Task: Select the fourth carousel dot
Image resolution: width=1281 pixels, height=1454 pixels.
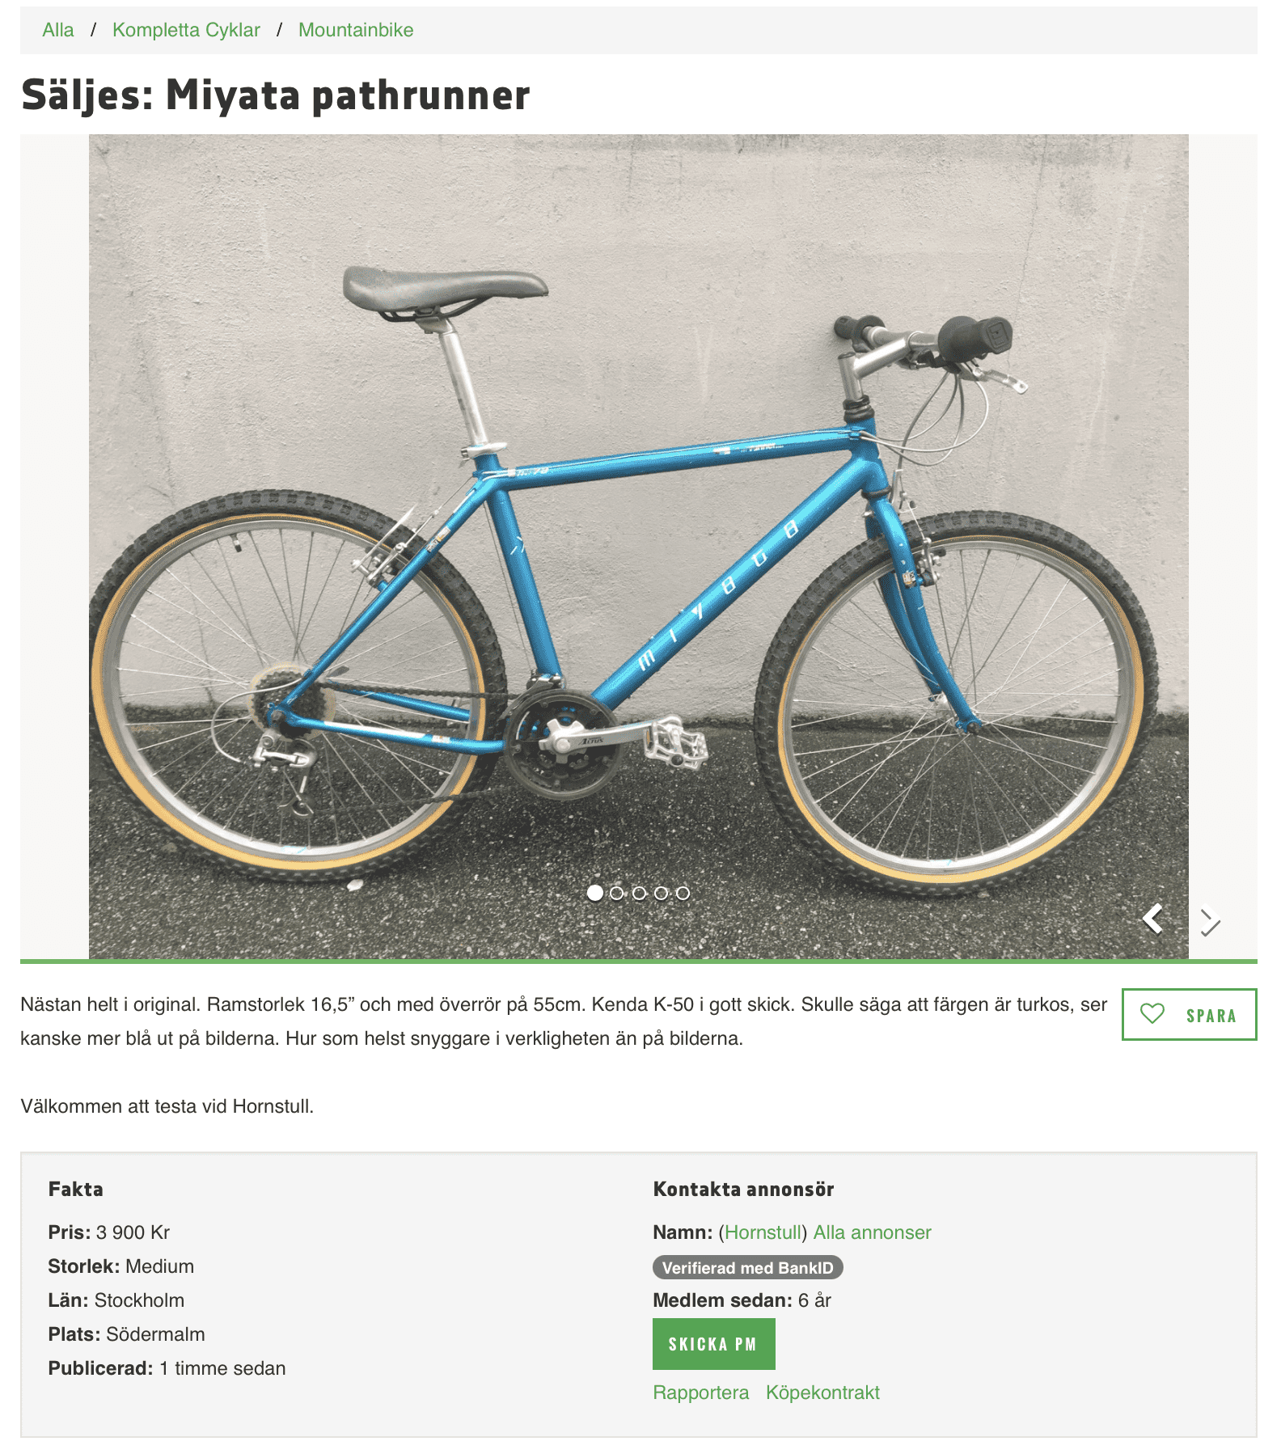Action: click(x=661, y=893)
